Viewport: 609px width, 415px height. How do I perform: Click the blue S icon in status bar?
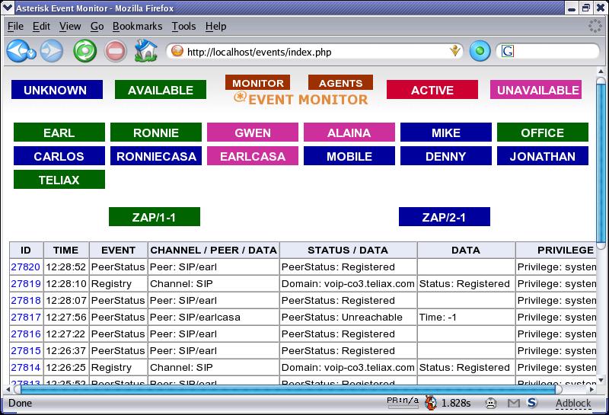coord(532,403)
